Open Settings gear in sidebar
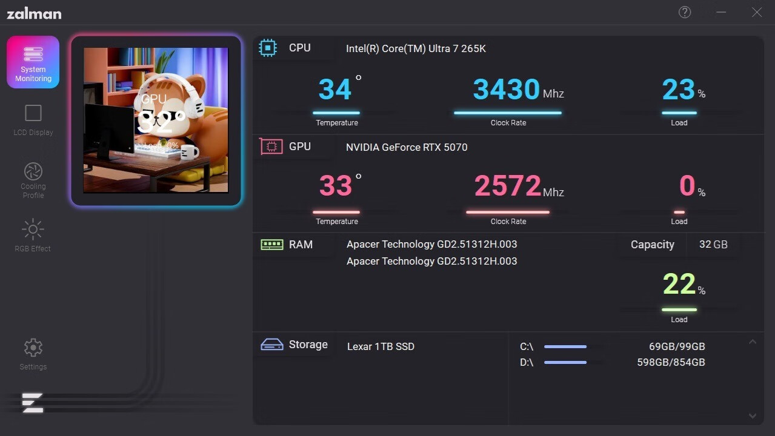 point(33,348)
